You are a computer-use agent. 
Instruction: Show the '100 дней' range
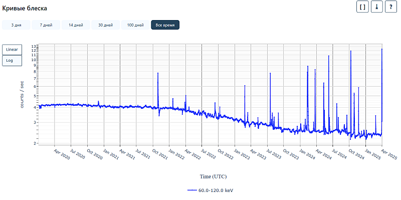coord(135,25)
